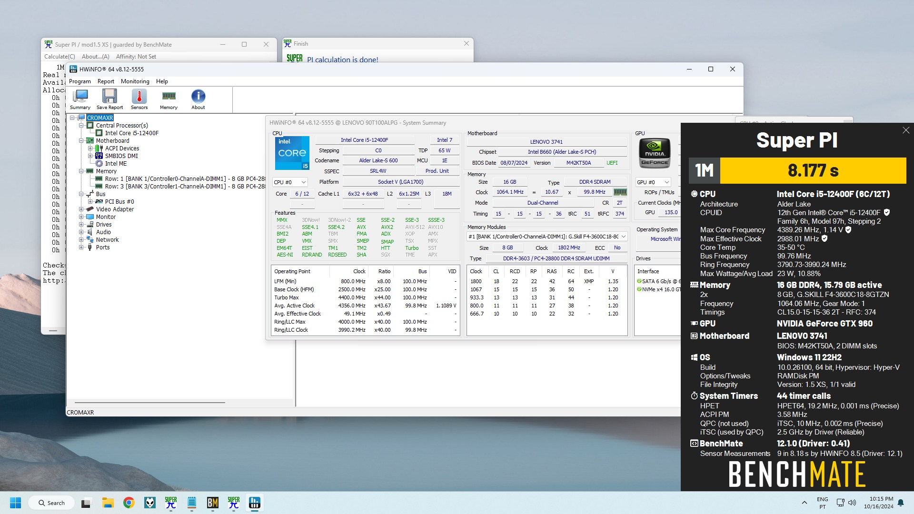Click the Intel Core i5-12400F CPU name field
The height and width of the screenshot is (514, 914).
(365, 140)
